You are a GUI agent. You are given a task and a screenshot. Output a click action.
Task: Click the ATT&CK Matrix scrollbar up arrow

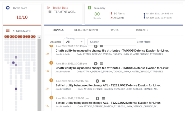39,37
